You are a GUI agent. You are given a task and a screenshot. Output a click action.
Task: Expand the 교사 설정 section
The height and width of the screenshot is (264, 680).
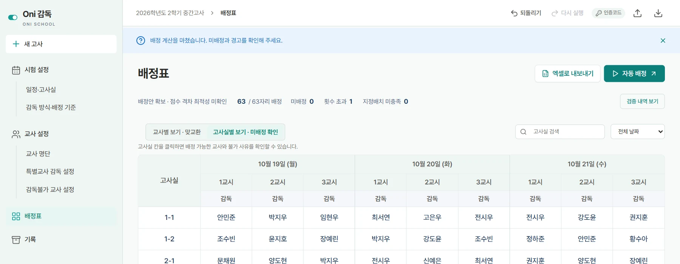[37, 134]
